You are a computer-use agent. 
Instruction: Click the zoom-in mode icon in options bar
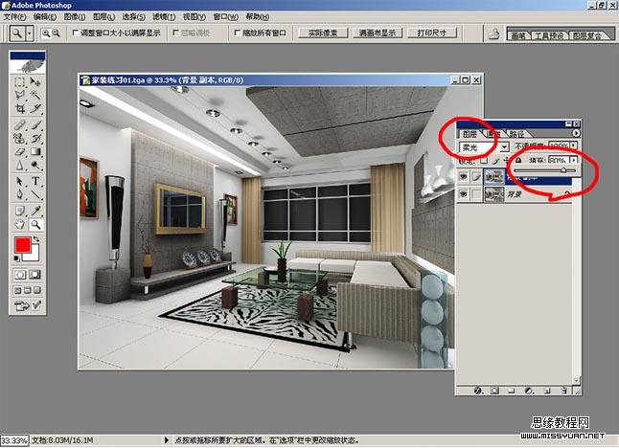click(46, 34)
